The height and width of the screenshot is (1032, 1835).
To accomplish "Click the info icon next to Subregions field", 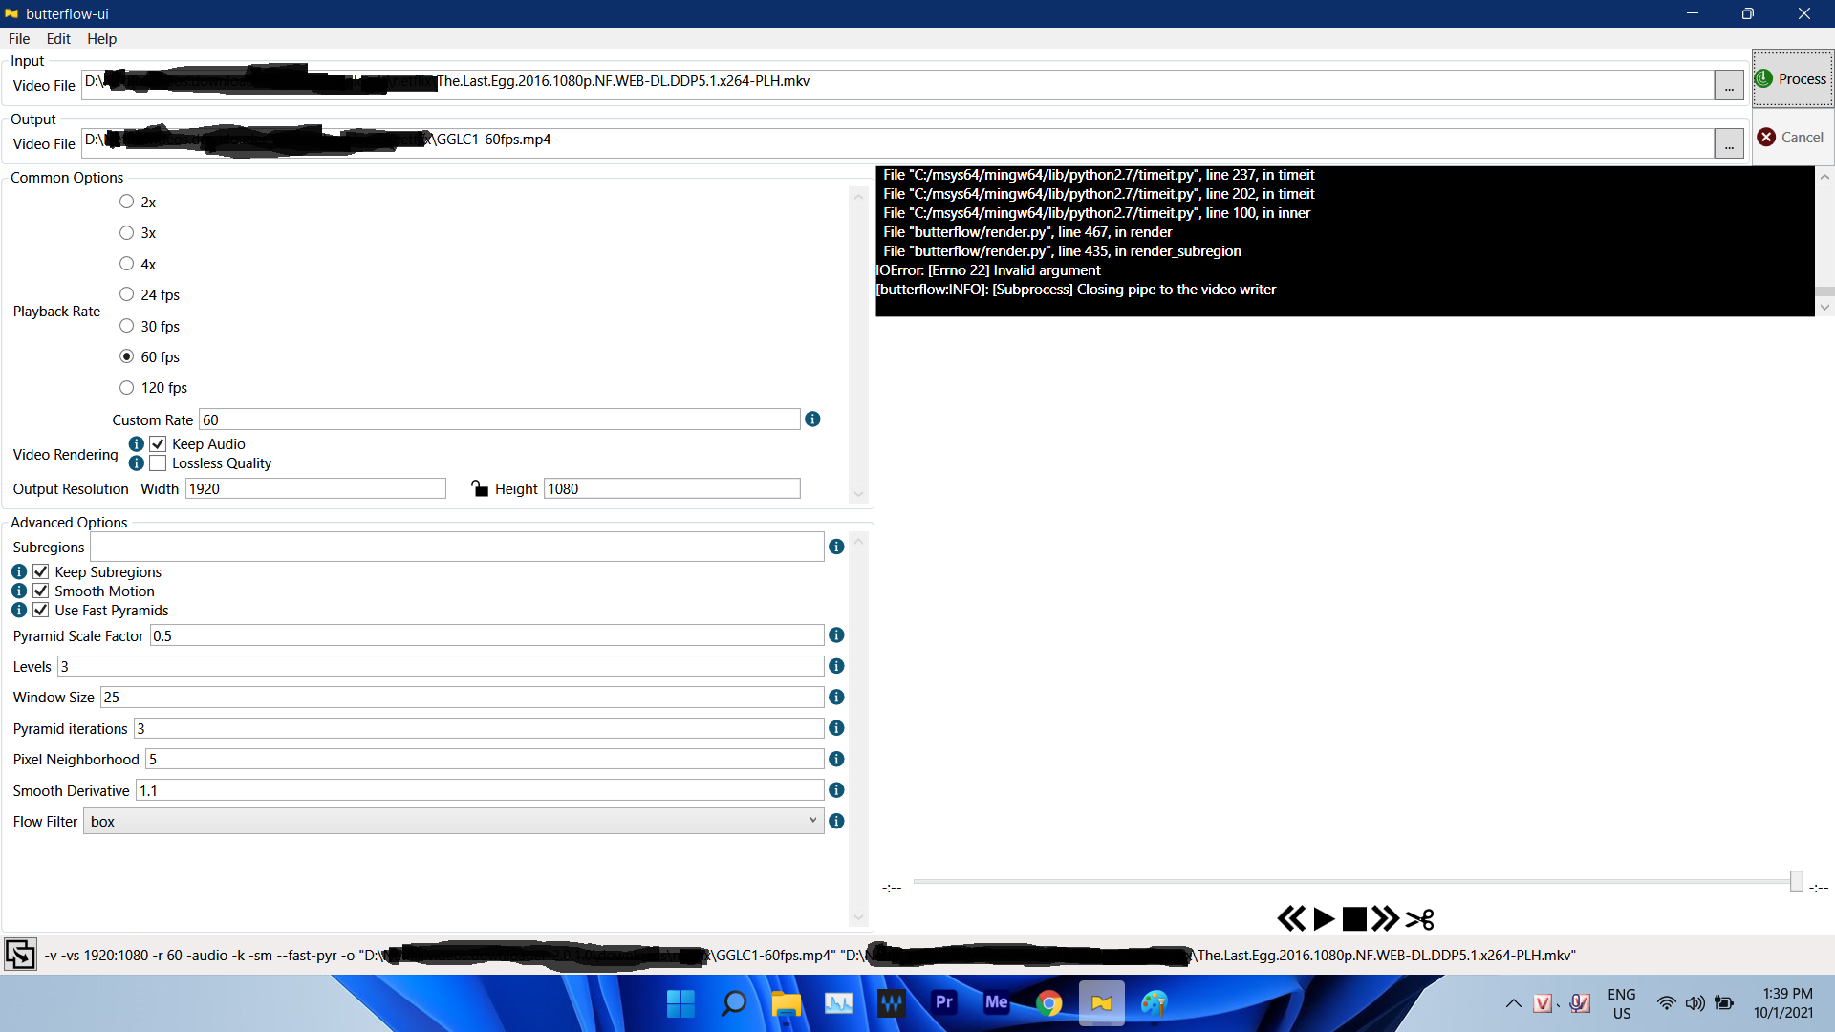I will point(836,547).
